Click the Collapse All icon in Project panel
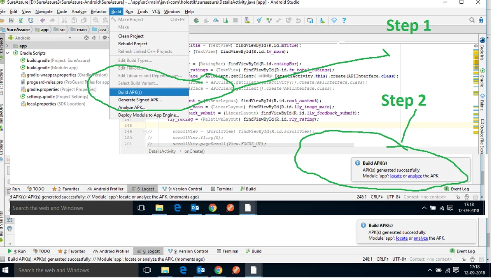The height and width of the screenshot is (278, 494). 94,38
